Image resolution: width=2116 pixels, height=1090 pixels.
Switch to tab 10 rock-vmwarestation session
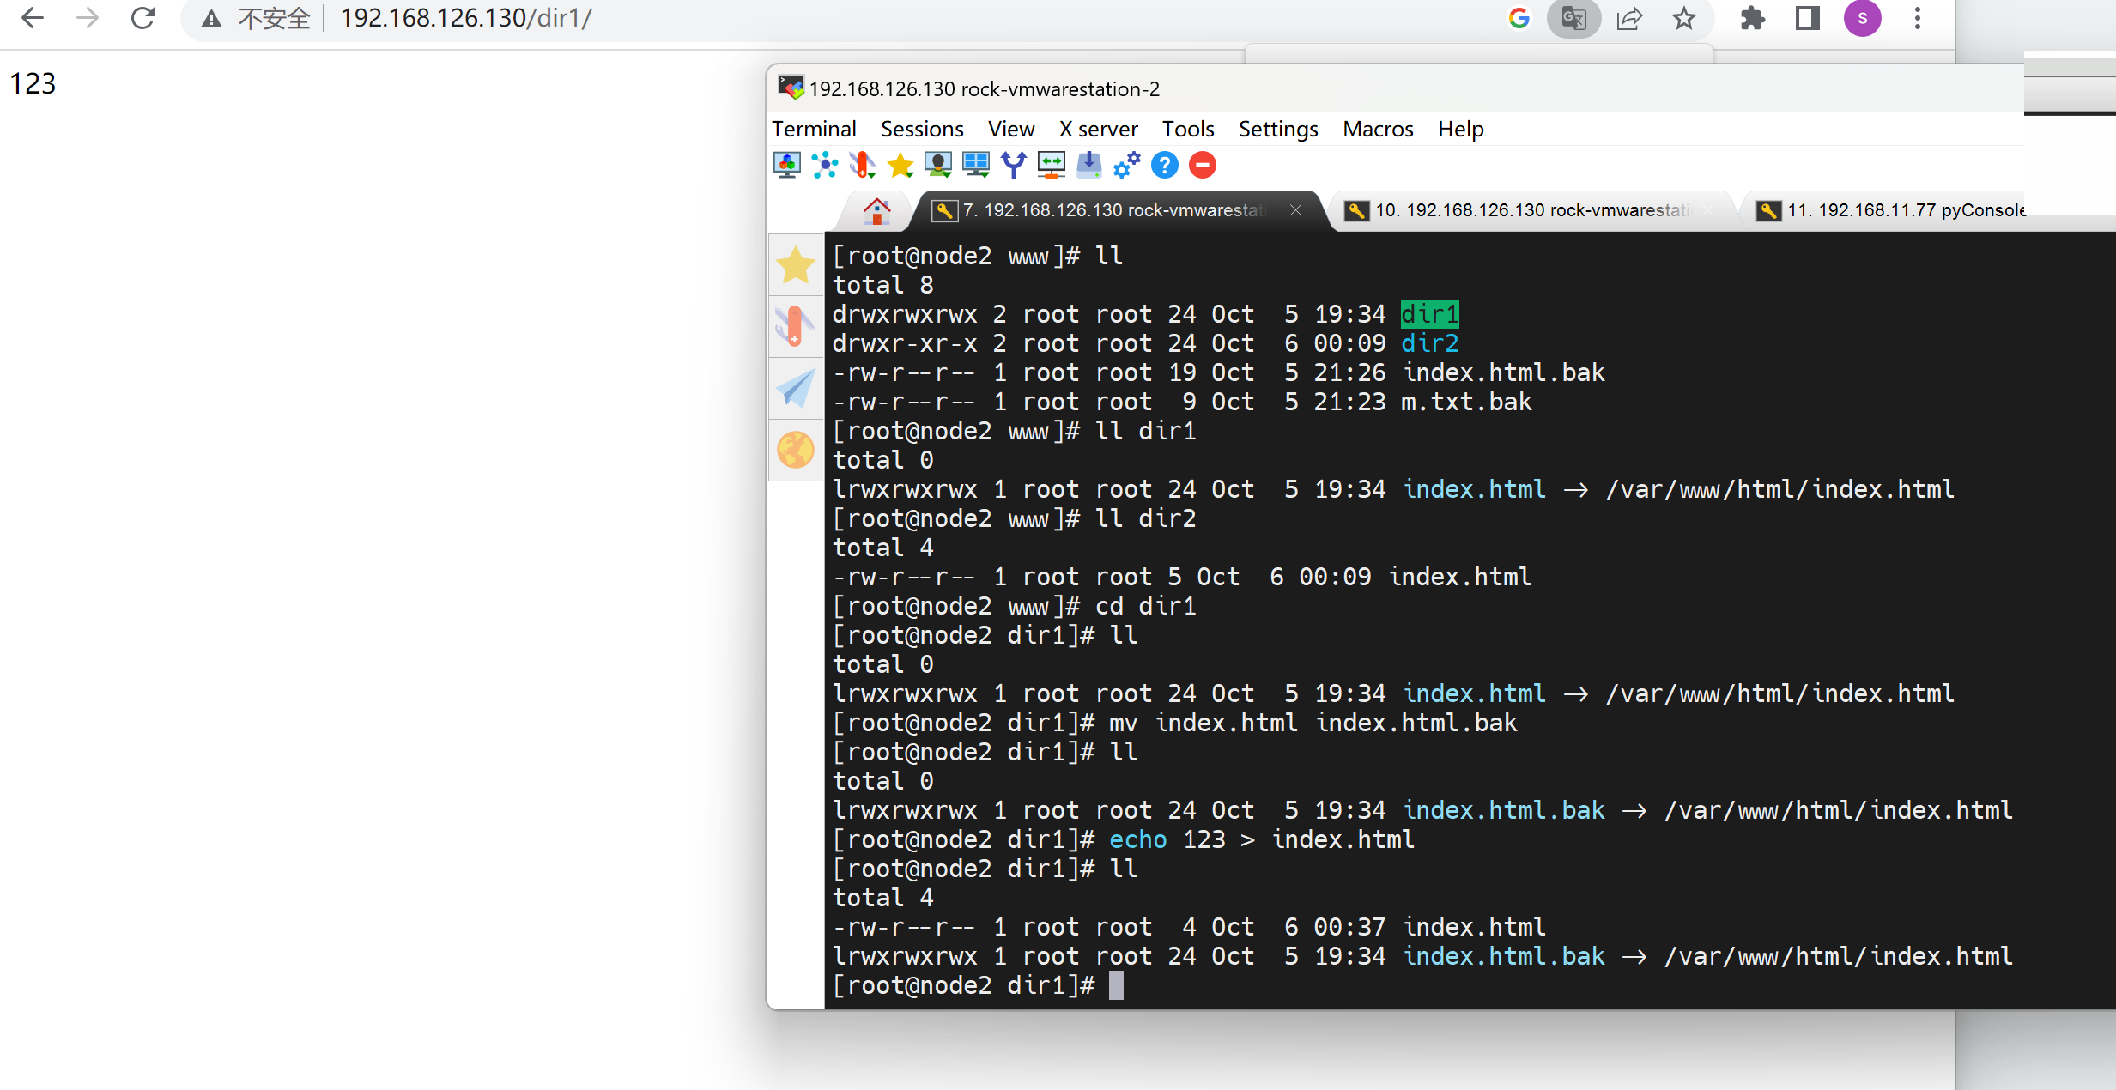[x=1528, y=210]
